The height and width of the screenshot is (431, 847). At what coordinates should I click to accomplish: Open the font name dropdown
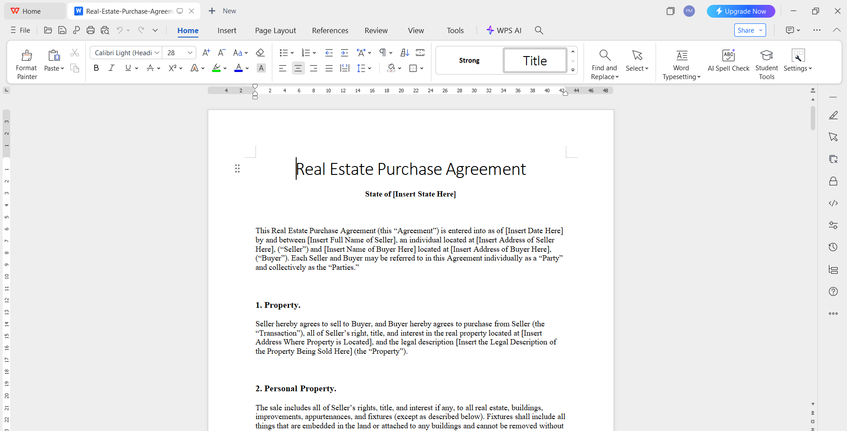[x=157, y=53]
